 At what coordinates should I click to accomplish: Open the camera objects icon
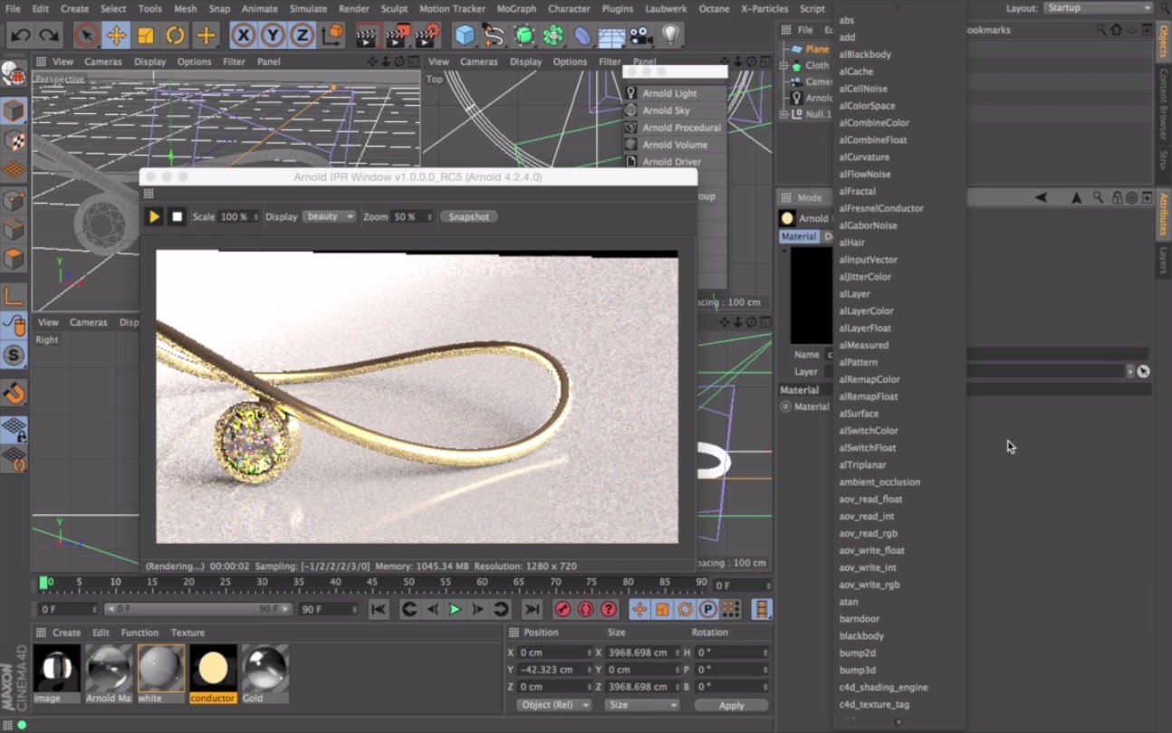coord(641,36)
